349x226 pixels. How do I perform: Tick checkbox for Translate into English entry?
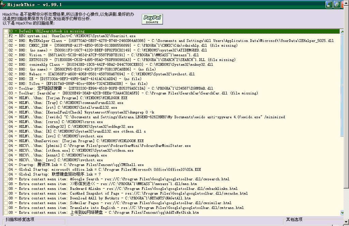(x=6, y=208)
